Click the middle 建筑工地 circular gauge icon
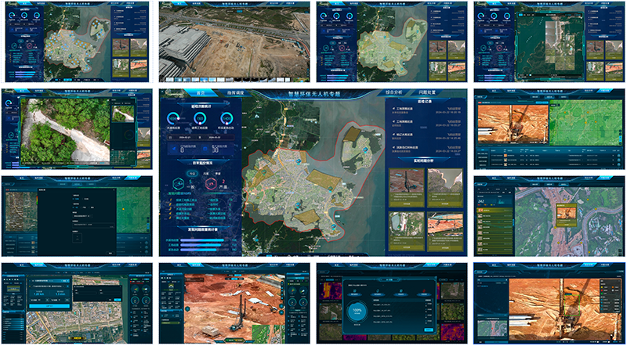Image resolution: width=627 pixels, height=346 pixels. 200,117
